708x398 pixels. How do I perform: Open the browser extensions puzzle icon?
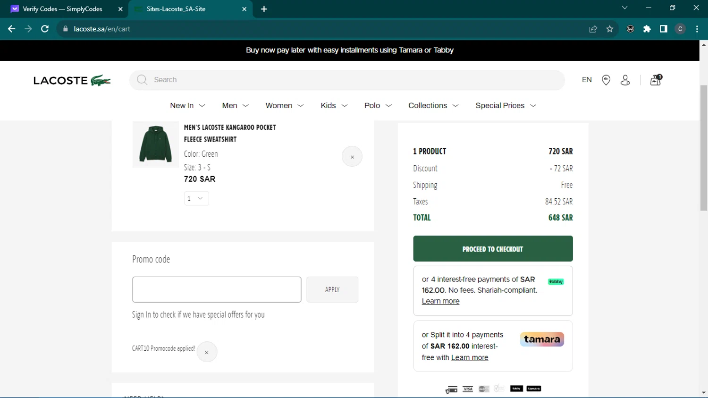[x=647, y=29]
